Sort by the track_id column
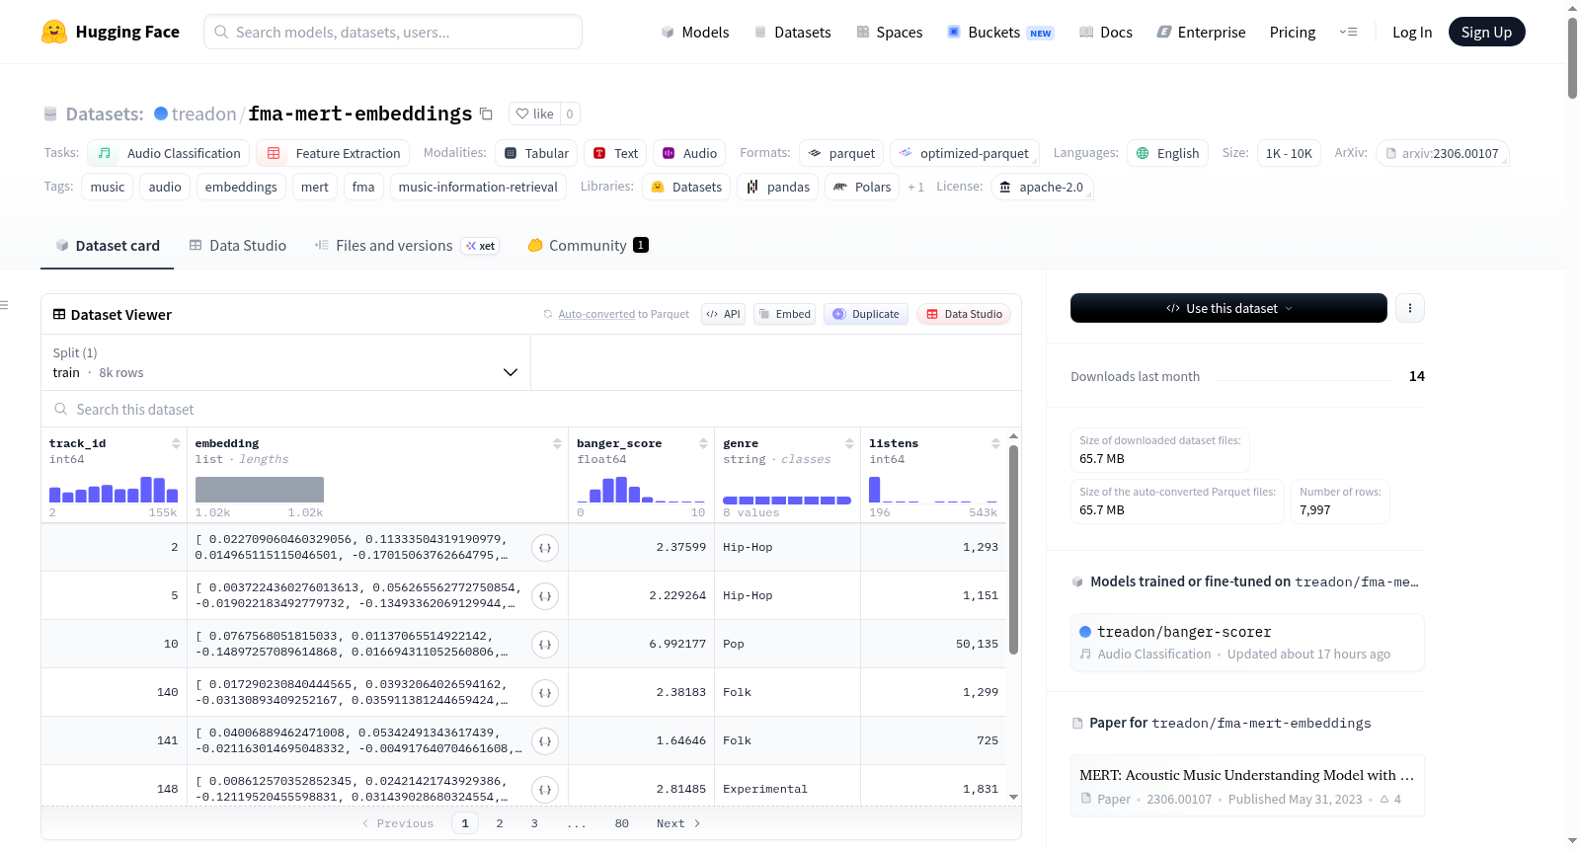Viewport: 1580px width, 850px height. [176, 443]
